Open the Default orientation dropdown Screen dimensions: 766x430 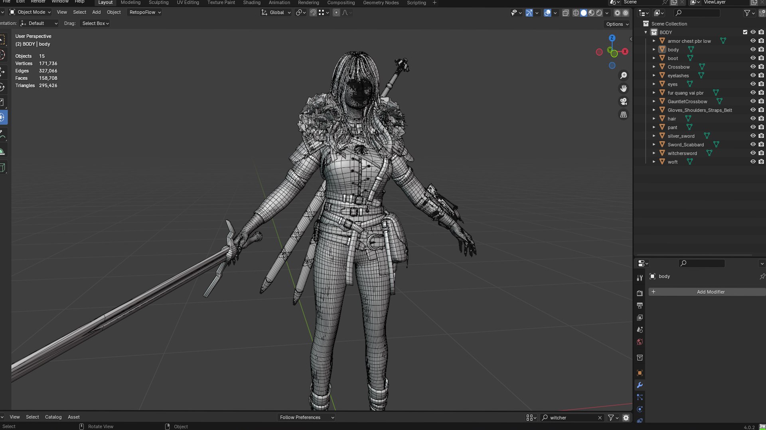(x=39, y=23)
